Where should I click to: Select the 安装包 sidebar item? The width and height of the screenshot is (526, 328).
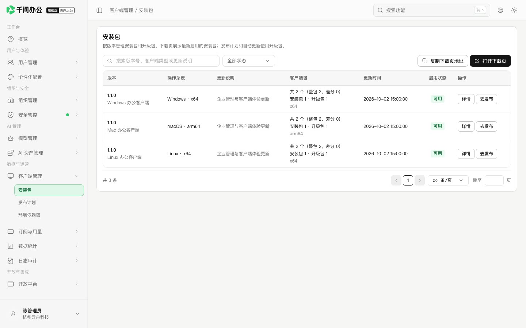coord(49,190)
